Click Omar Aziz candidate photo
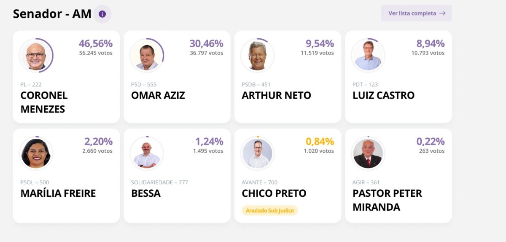506x242 pixels. [x=147, y=56]
